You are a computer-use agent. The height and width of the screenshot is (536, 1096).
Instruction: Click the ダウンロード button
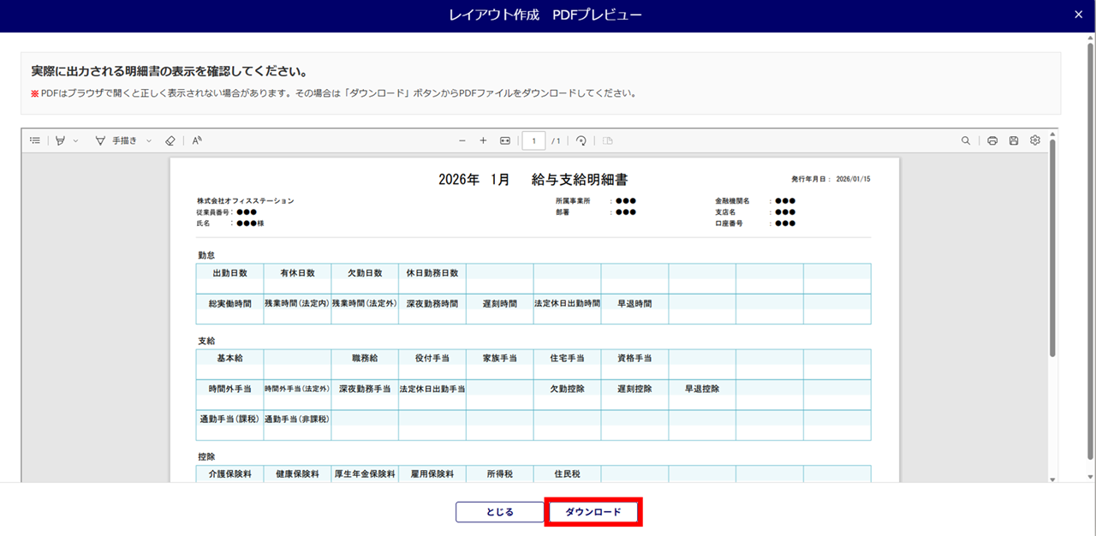[x=593, y=512]
